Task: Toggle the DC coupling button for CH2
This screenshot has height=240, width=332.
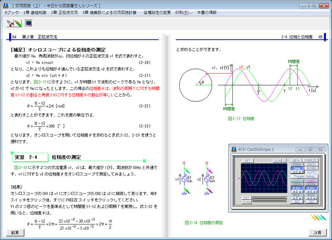Action: coord(312,202)
